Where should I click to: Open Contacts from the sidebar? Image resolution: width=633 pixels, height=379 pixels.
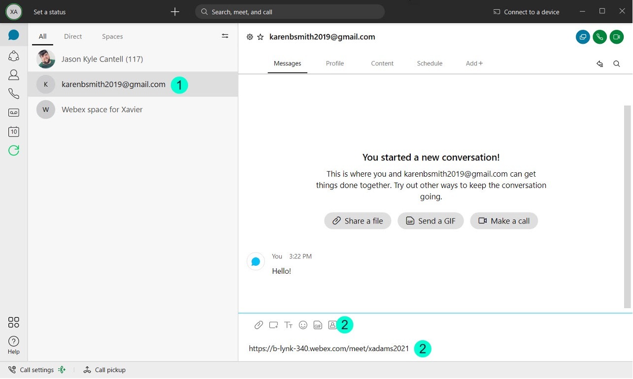14,75
